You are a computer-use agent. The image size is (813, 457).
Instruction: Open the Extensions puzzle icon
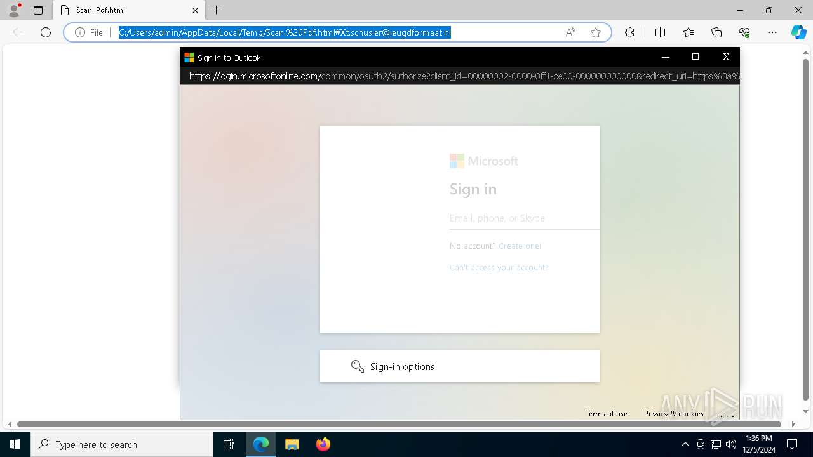click(x=629, y=32)
